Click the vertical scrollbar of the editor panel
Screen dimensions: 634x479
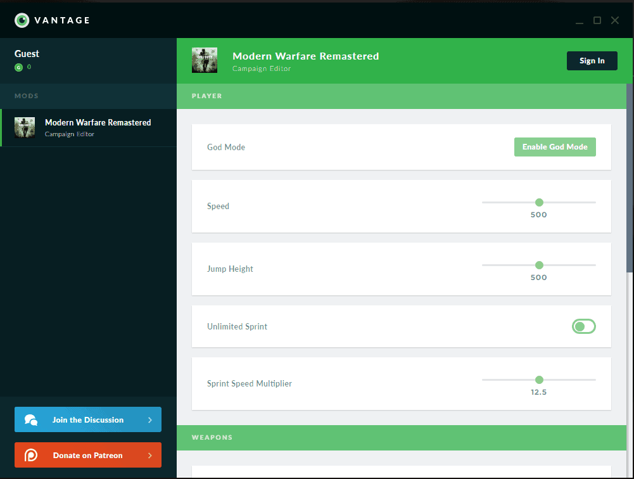(629, 178)
